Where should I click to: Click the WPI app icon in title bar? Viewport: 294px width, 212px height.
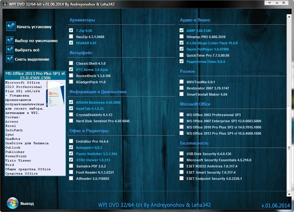[5, 4]
